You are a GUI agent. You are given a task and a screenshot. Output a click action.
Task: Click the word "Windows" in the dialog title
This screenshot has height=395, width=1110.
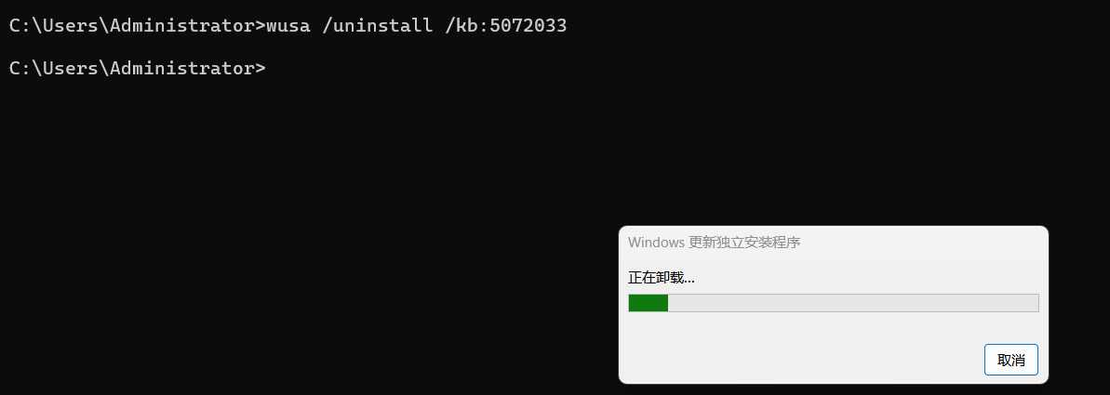coord(655,243)
